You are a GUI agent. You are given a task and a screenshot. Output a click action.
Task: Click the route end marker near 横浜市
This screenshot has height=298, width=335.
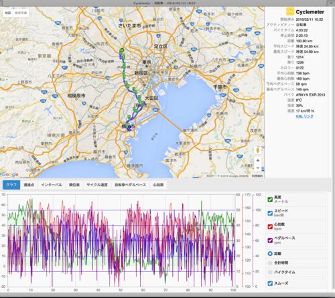pos(129,127)
